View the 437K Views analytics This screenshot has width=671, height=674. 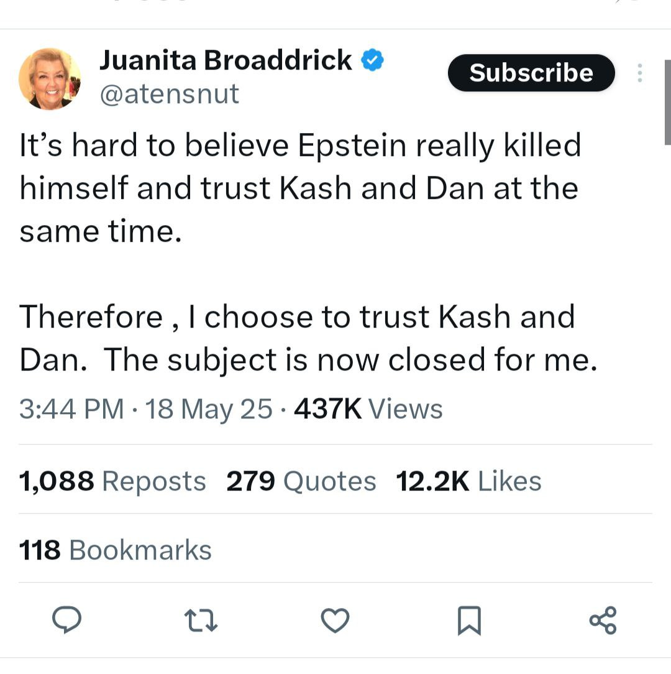point(368,409)
